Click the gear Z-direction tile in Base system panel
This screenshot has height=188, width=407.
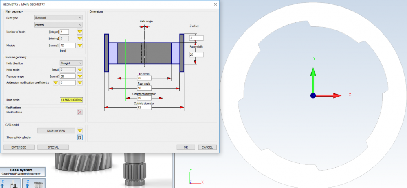pyautogui.click(x=34, y=183)
